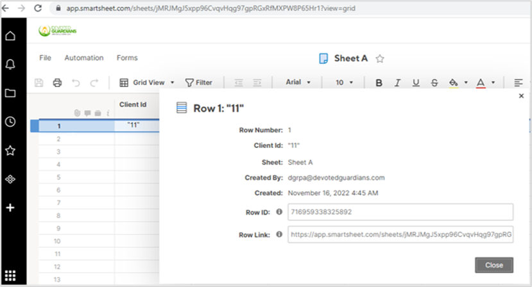This screenshot has width=532, height=287.
Task: Open the Automation menu
Action: pos(83,58)
